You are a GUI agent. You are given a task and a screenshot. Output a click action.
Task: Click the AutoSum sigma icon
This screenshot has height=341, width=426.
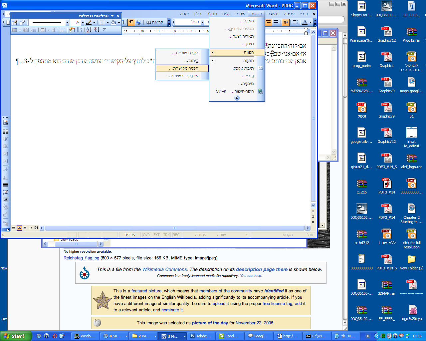click(x=104, y=30)
